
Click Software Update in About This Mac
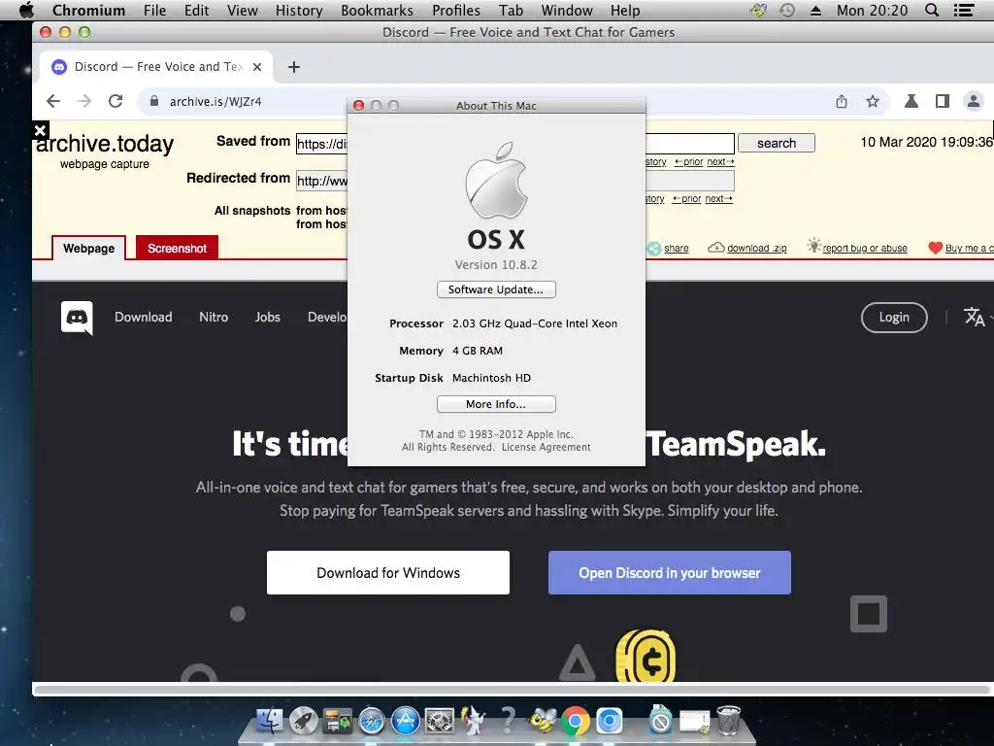[x=496, y=289]
